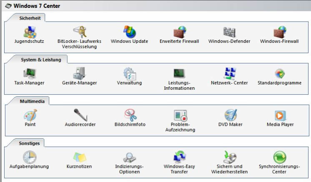Select the Multimedia tab
Viewport: 311px width, 182px height.
[x=32, y=101]
